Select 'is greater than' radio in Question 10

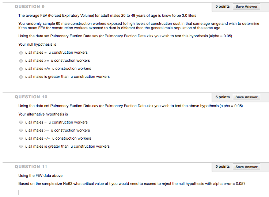point(21,147)
